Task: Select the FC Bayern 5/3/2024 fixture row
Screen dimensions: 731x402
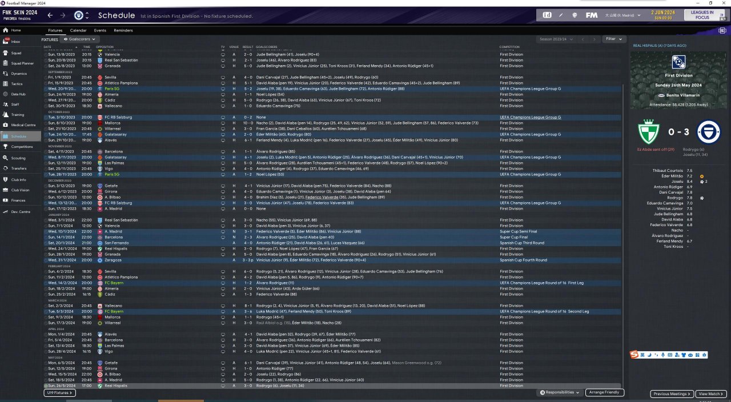Action: click(x=332, y=311)
